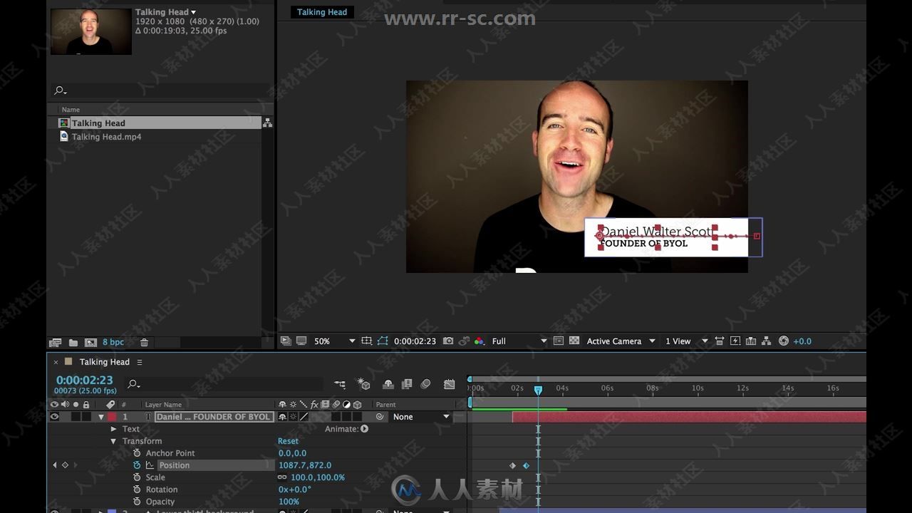Click the timeline layer search field
Image resolution: width=912 pixels, height=513 pixels.
click(x=224, y=384)
